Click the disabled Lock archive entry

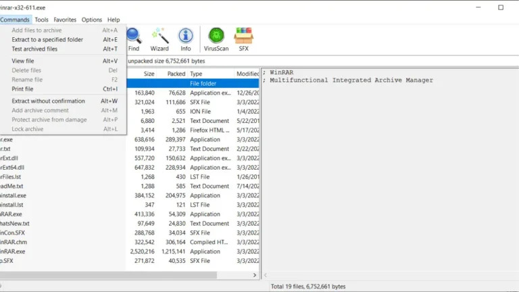64,129
